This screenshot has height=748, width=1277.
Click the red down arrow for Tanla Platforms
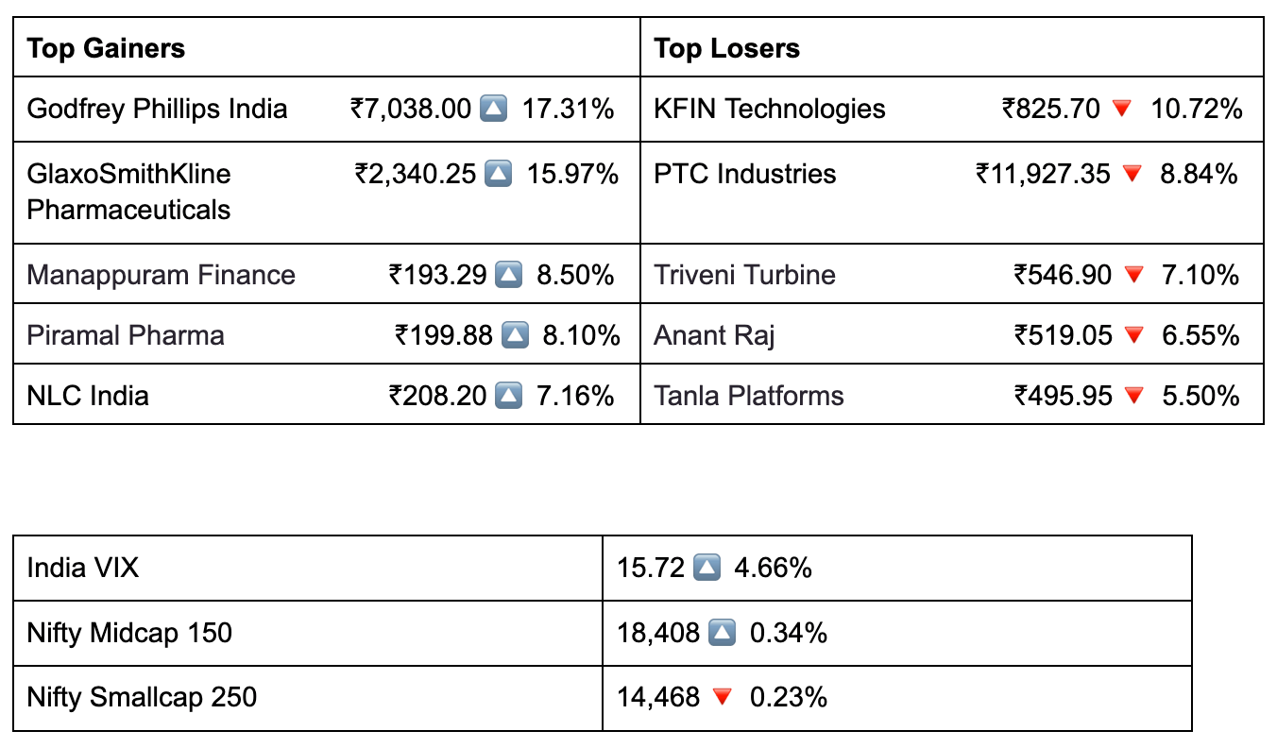pyautogui.click(x=1133, y=396)
